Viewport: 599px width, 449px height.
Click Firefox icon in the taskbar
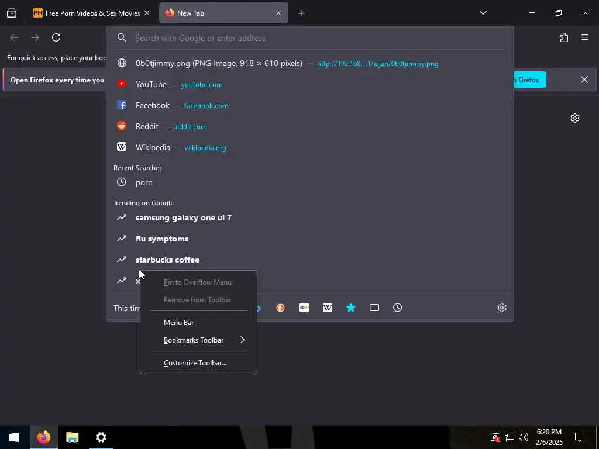[43, 437]
